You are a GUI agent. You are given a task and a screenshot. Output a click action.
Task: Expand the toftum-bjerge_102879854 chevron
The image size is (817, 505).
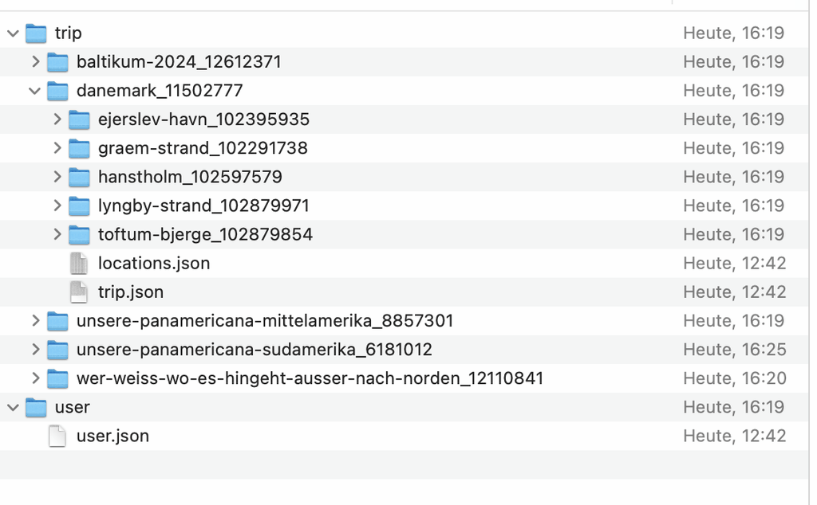tap(57, 234)
